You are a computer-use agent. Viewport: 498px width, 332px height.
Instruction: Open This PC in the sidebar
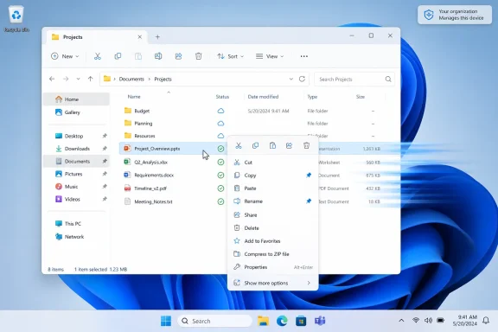pos(77,224)
